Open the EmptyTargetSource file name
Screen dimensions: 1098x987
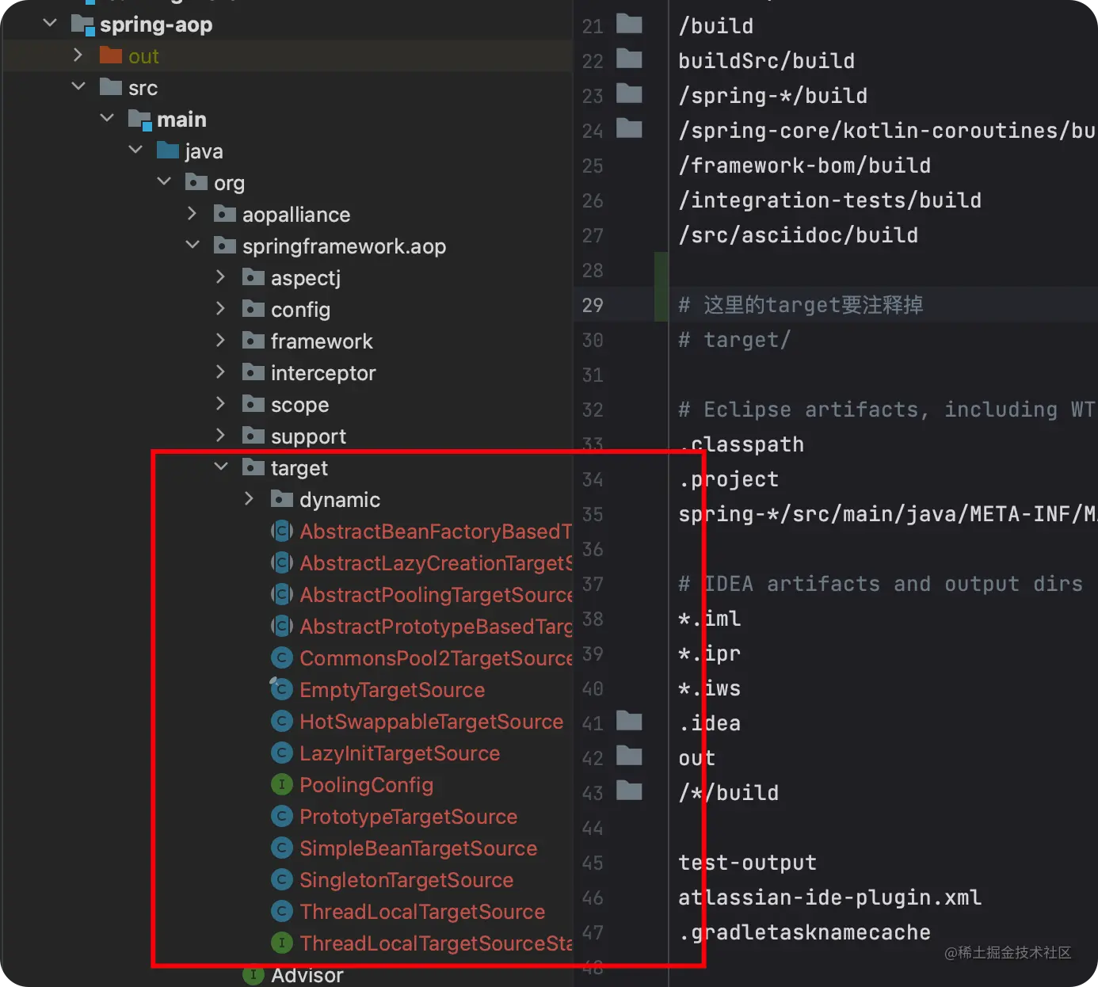[392, 690]
